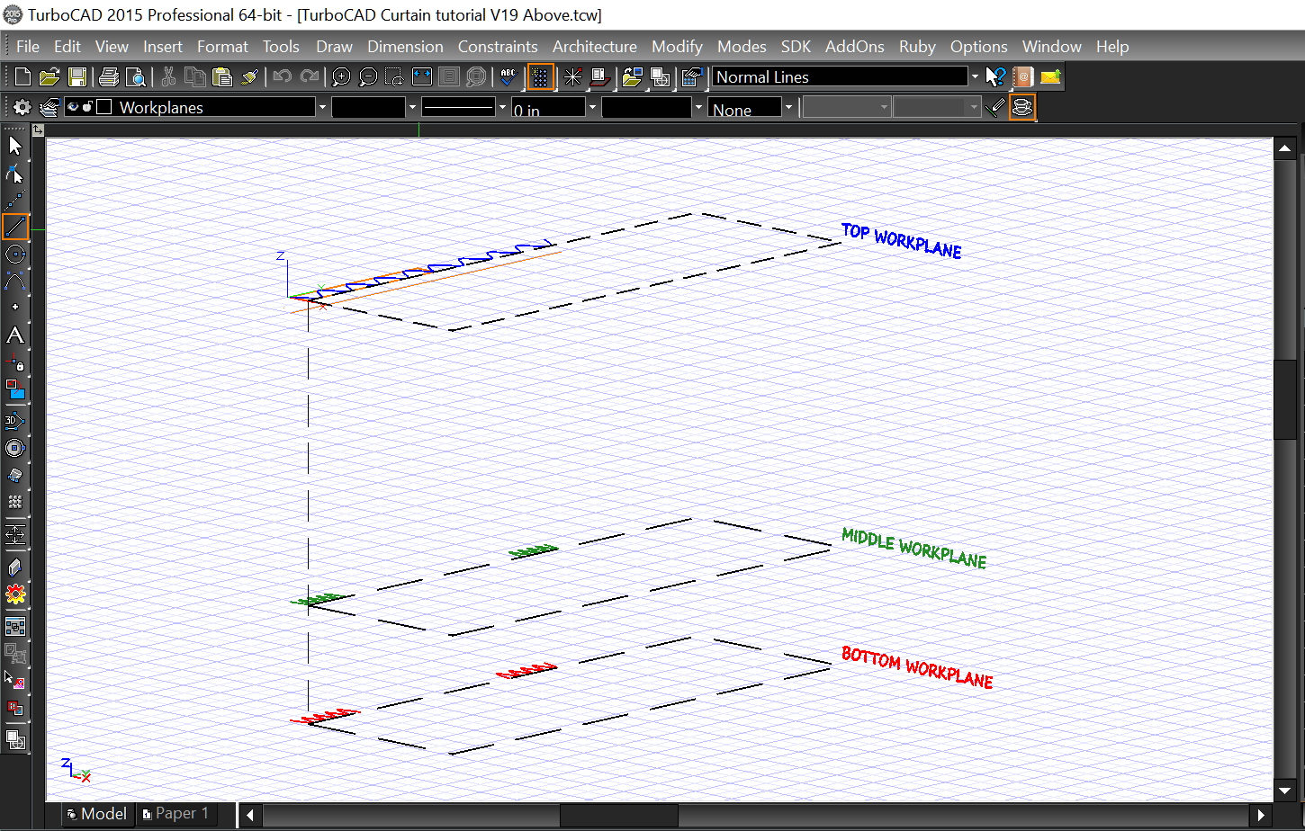Viewport: 1305px width, 831px height.
Task: Open an existing file with folder icon
Action: [x=49, y=77]
